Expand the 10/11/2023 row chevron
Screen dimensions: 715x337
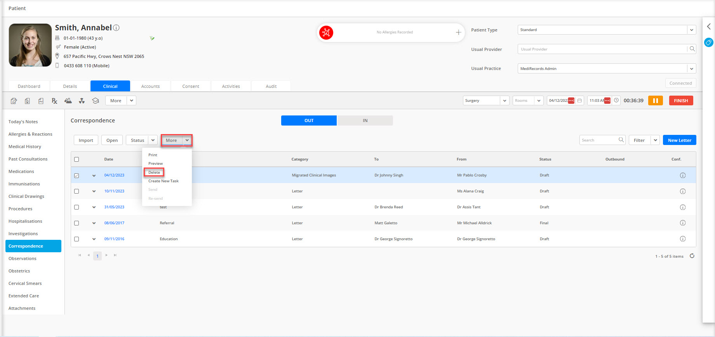pyautogui.click(x=94, y=191)
